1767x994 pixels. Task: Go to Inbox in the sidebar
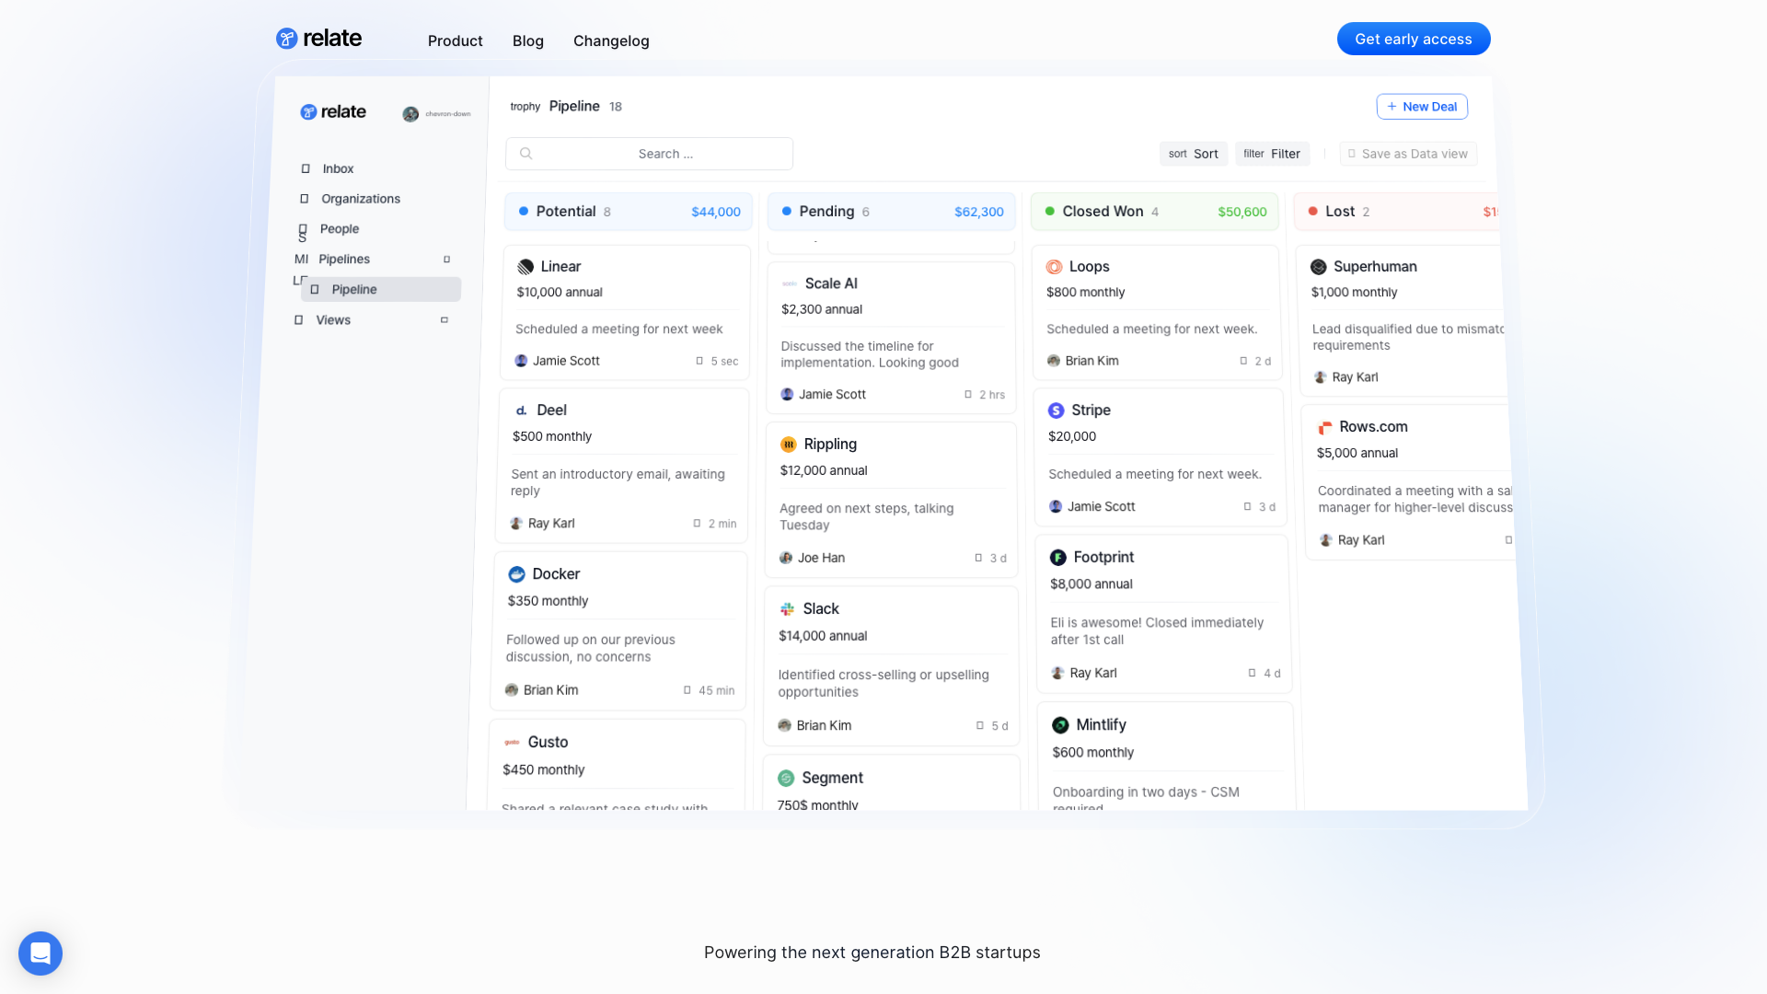point(338,168)
